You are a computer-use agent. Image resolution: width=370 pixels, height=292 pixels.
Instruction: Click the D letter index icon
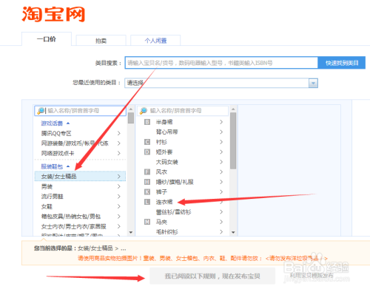(x=147, y=152)
